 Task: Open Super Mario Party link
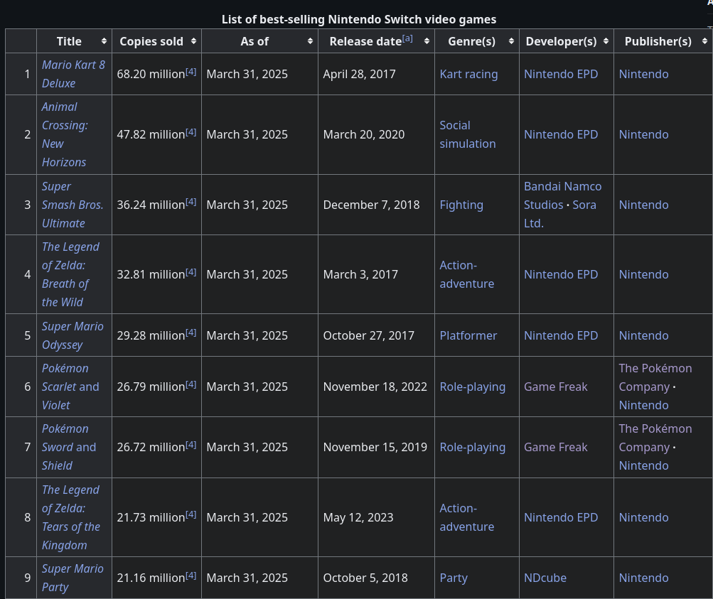pos(73,578)
